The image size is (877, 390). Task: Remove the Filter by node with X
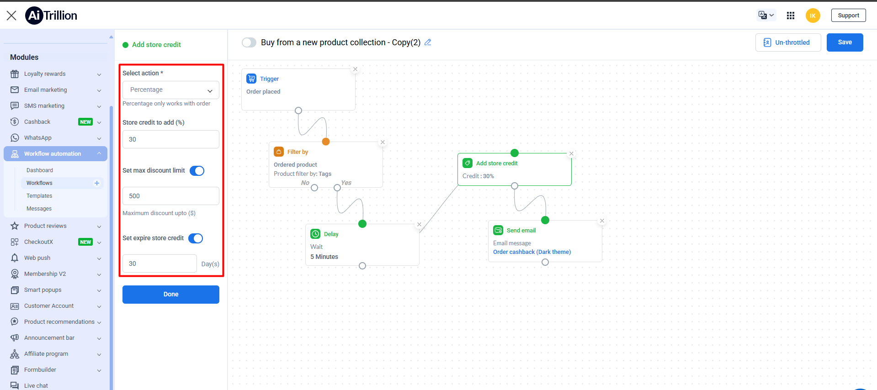[383, 142]
